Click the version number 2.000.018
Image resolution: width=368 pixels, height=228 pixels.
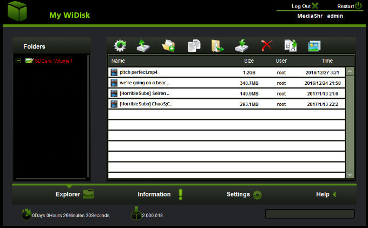[x=152, y=216]
